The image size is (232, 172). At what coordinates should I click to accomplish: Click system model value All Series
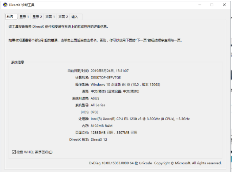pos(98,105)
